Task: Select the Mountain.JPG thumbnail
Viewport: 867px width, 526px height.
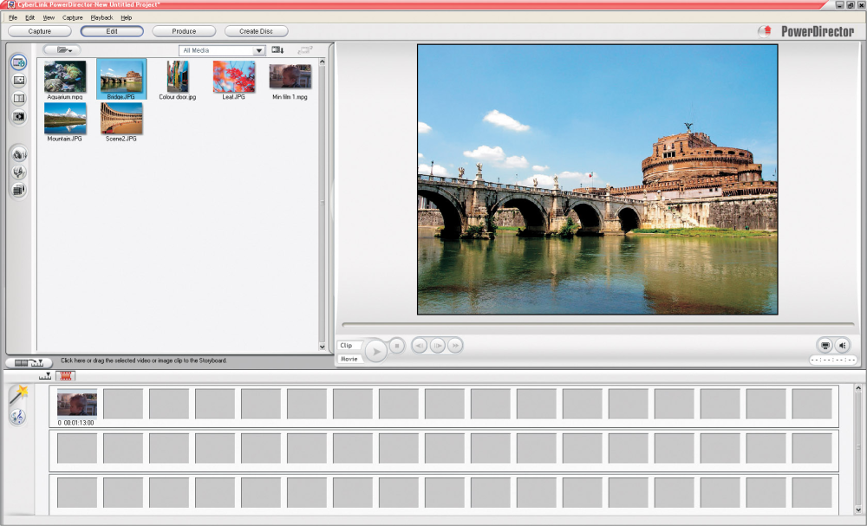Action: coord(65,119)
